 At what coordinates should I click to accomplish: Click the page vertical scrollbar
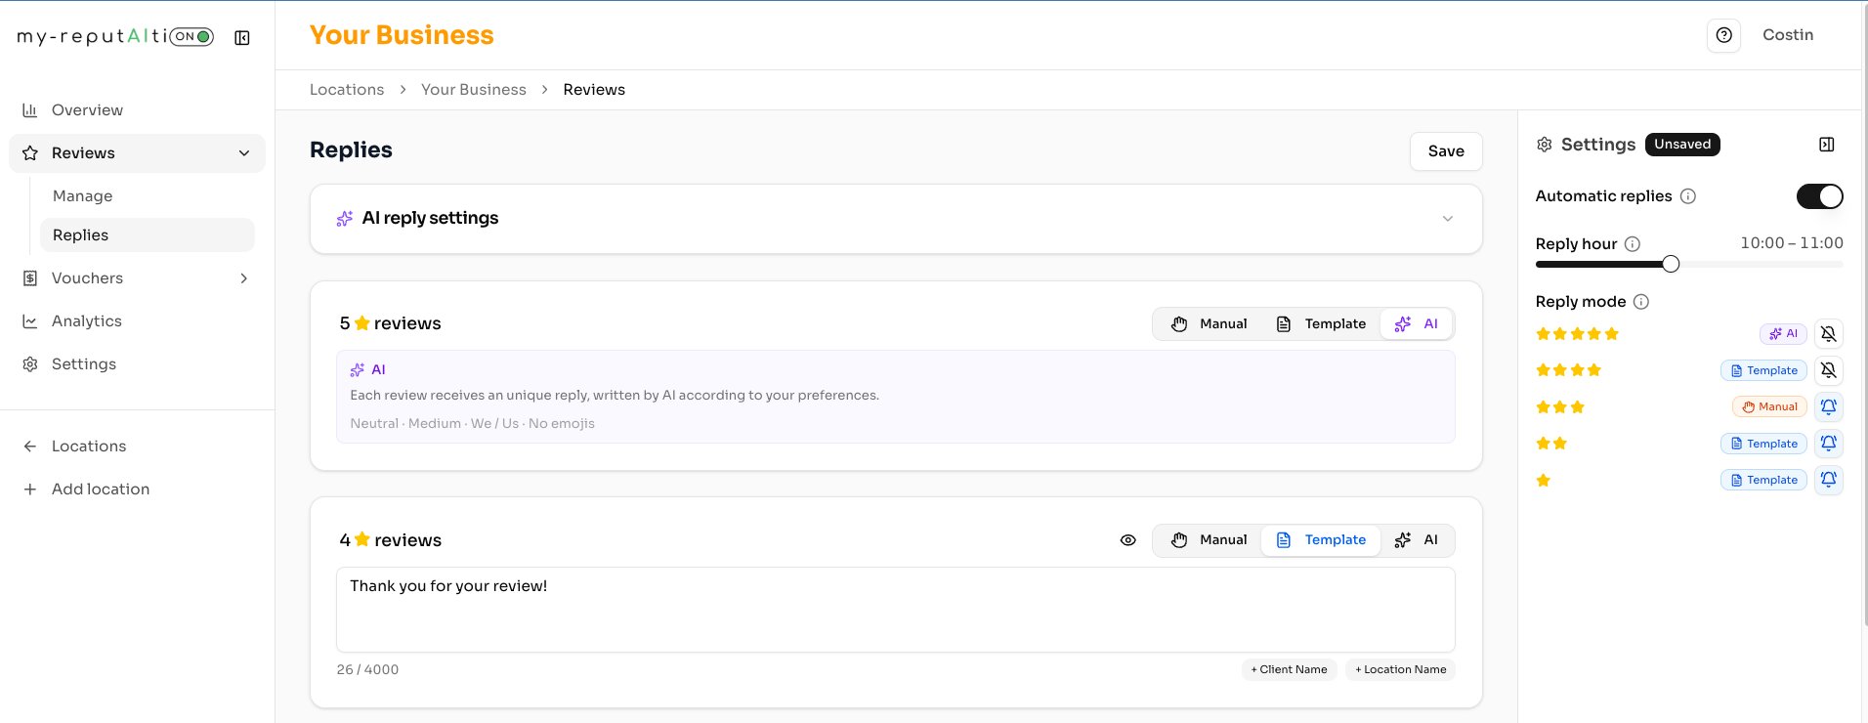1864,313
